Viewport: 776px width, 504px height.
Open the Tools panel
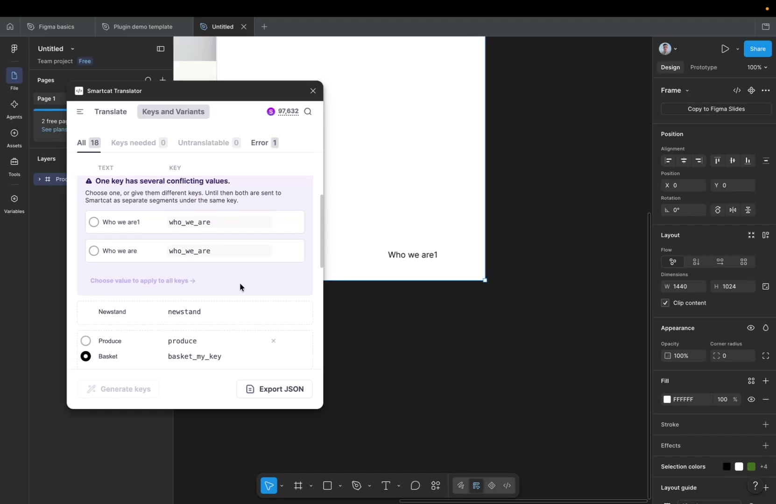coord(14,167)
